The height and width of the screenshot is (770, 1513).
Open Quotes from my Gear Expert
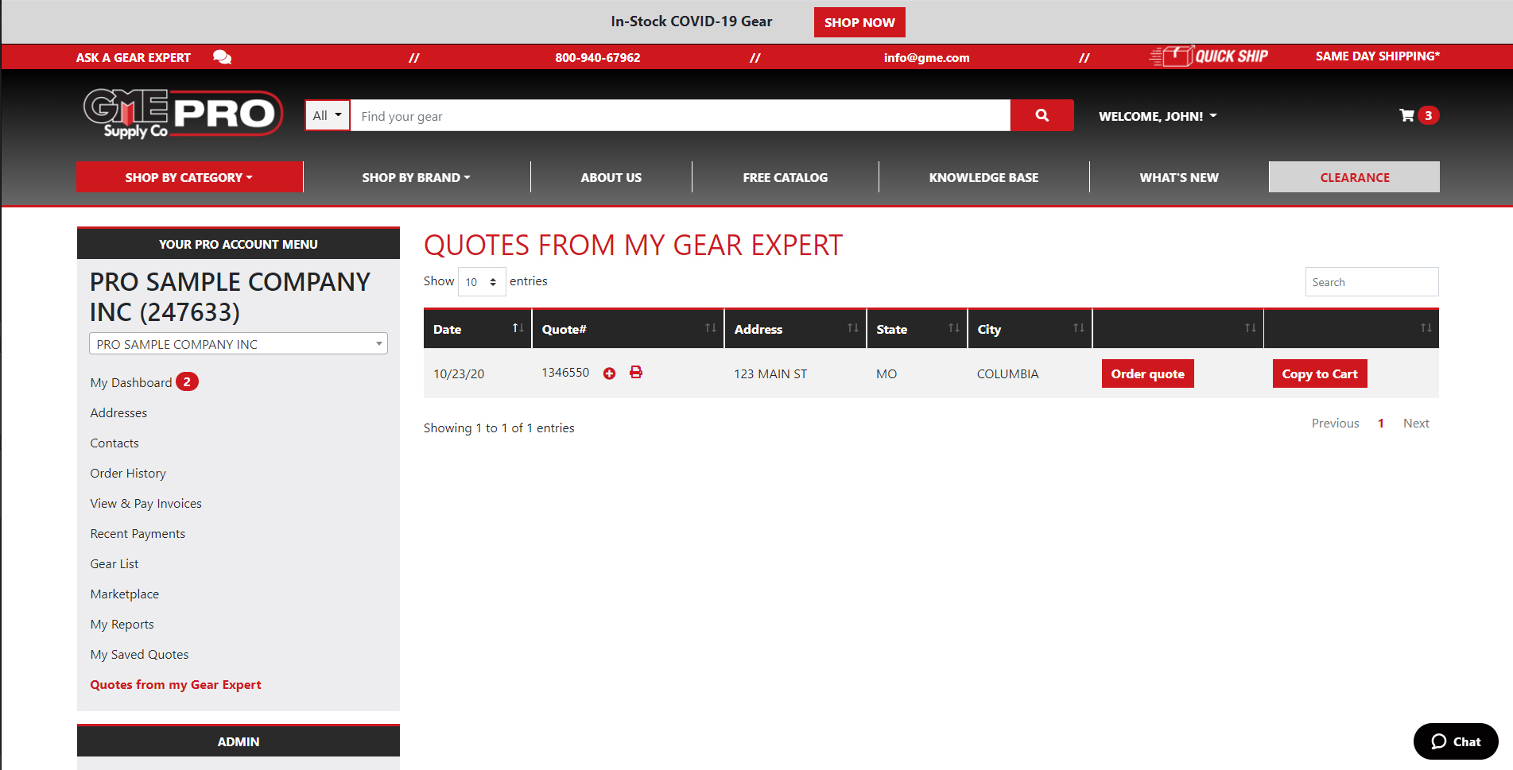click(176, 685)
